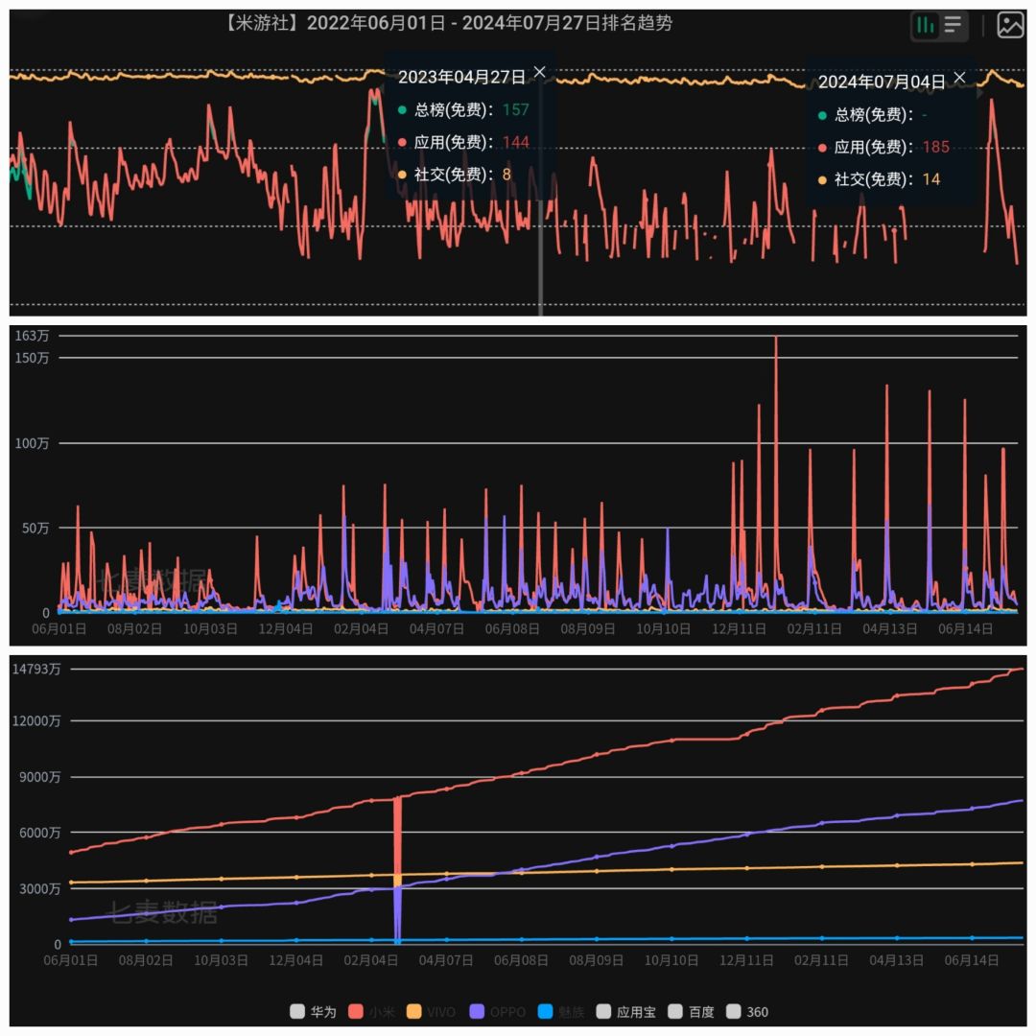Toggle the 华为 legend series
This screenshot has width=1036, height=1036.
point(314,1012)
